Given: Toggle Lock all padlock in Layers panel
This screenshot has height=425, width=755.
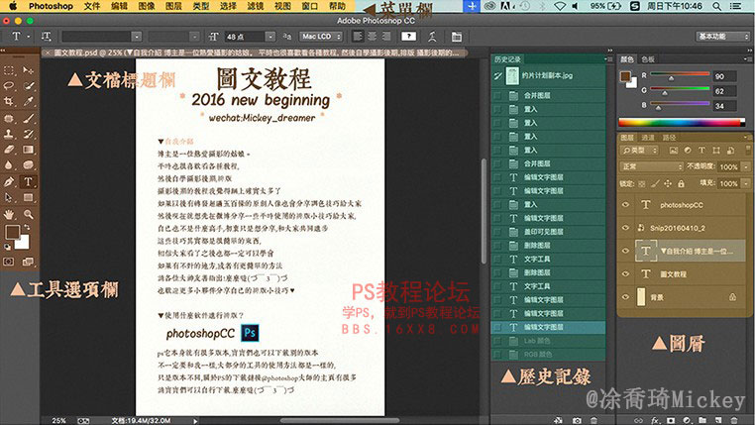Looking at the screenshot, I should tap(681, 183).
